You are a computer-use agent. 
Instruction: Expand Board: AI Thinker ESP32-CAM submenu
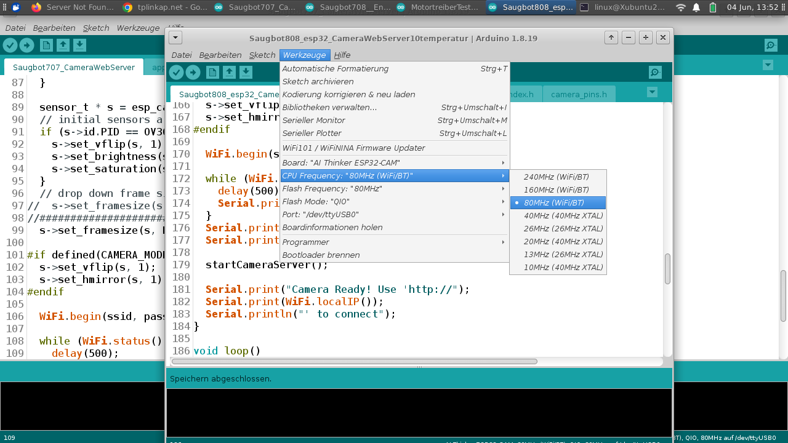tap(395, 162)
